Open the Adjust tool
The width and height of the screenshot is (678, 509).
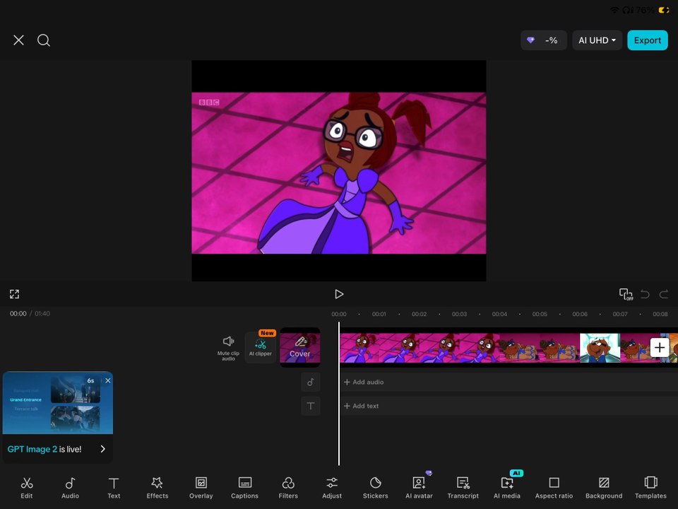click(332, 487)
